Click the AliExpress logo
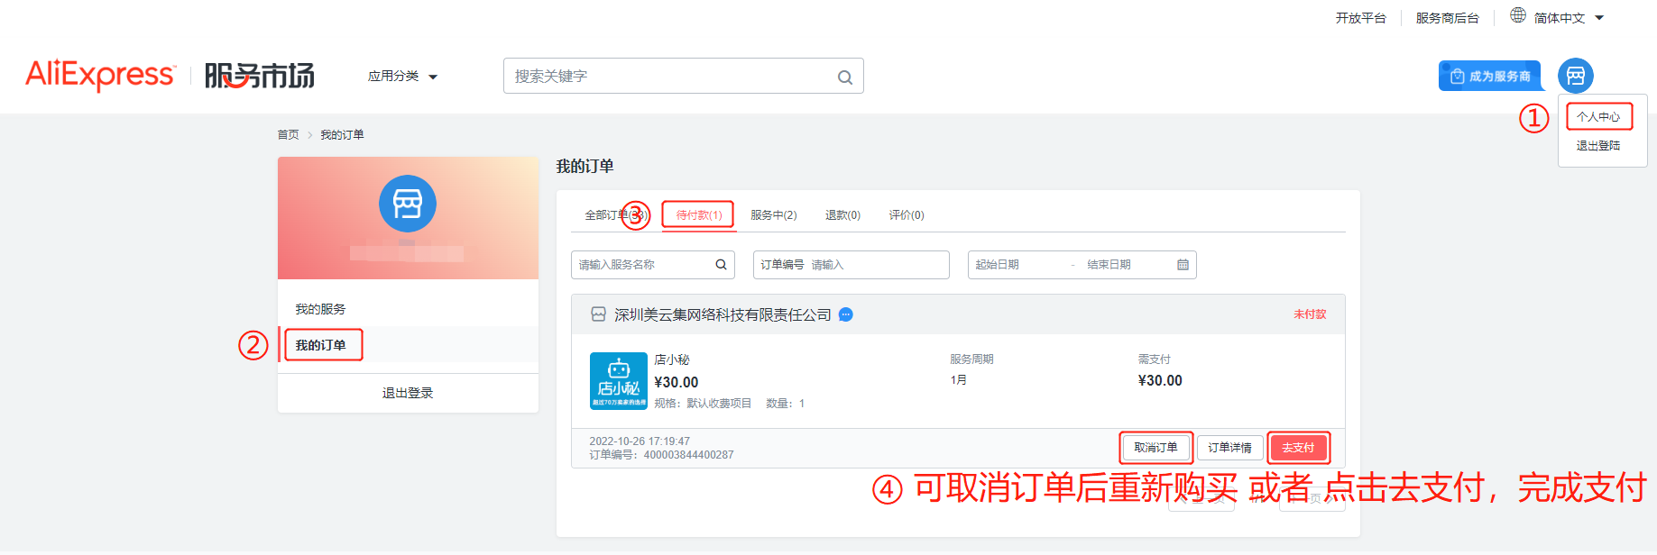This screenshot has height=555, width=1657. point(99,75)
